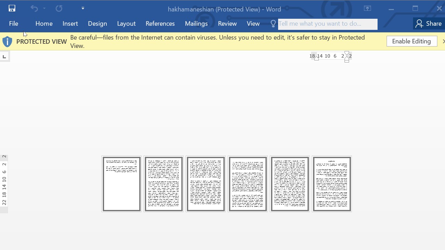Focus the Tell me search box
Image resolution: width=445 pixels, height=250 pixels.
click(x=327, y=24)
